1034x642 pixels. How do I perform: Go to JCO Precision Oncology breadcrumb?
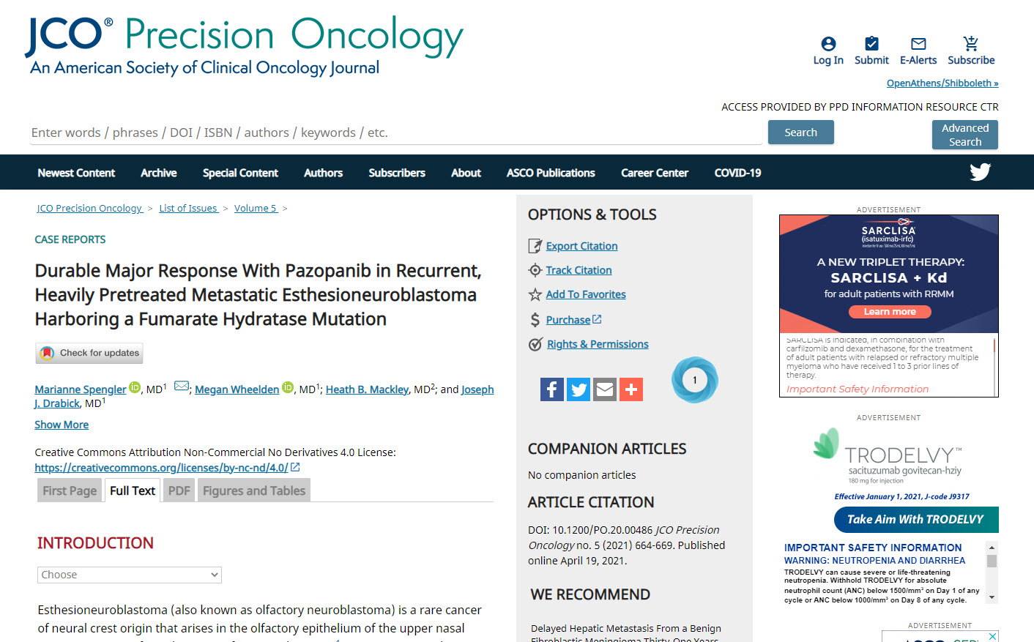point(90,209)
